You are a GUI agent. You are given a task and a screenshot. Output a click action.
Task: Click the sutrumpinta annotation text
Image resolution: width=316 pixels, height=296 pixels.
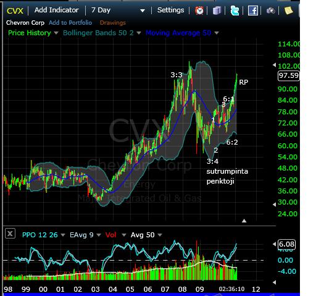pos(227,171)
